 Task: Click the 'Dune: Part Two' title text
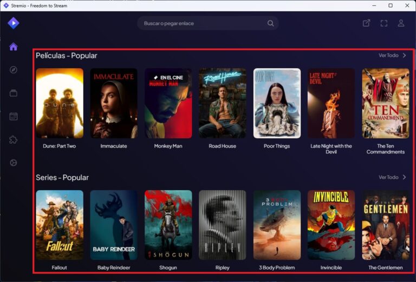(60, 146)
